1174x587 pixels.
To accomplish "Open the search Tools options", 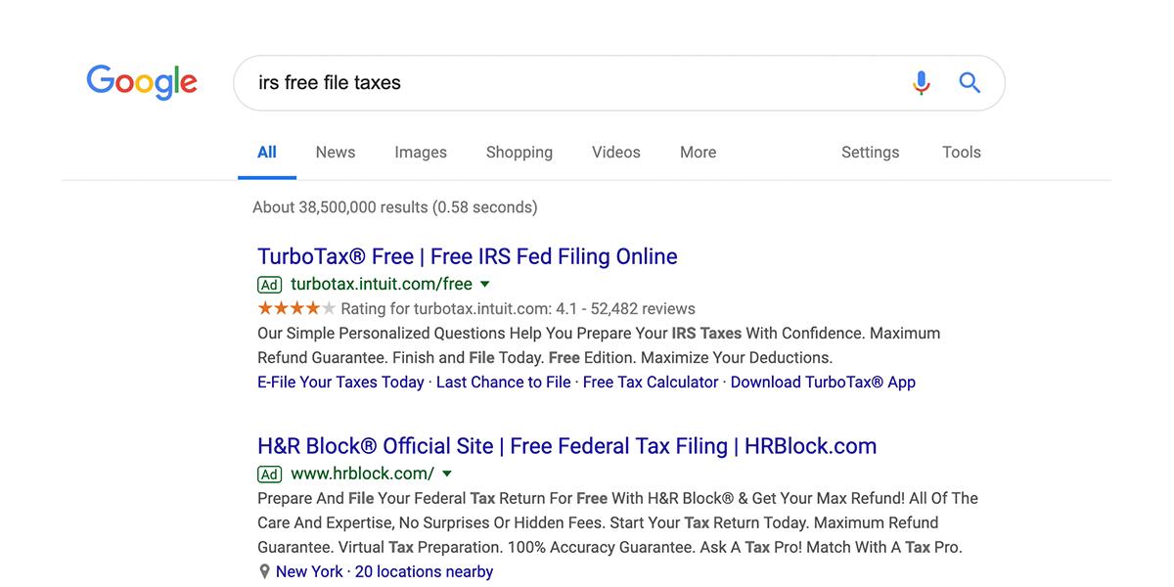I will tap(962, 153).
